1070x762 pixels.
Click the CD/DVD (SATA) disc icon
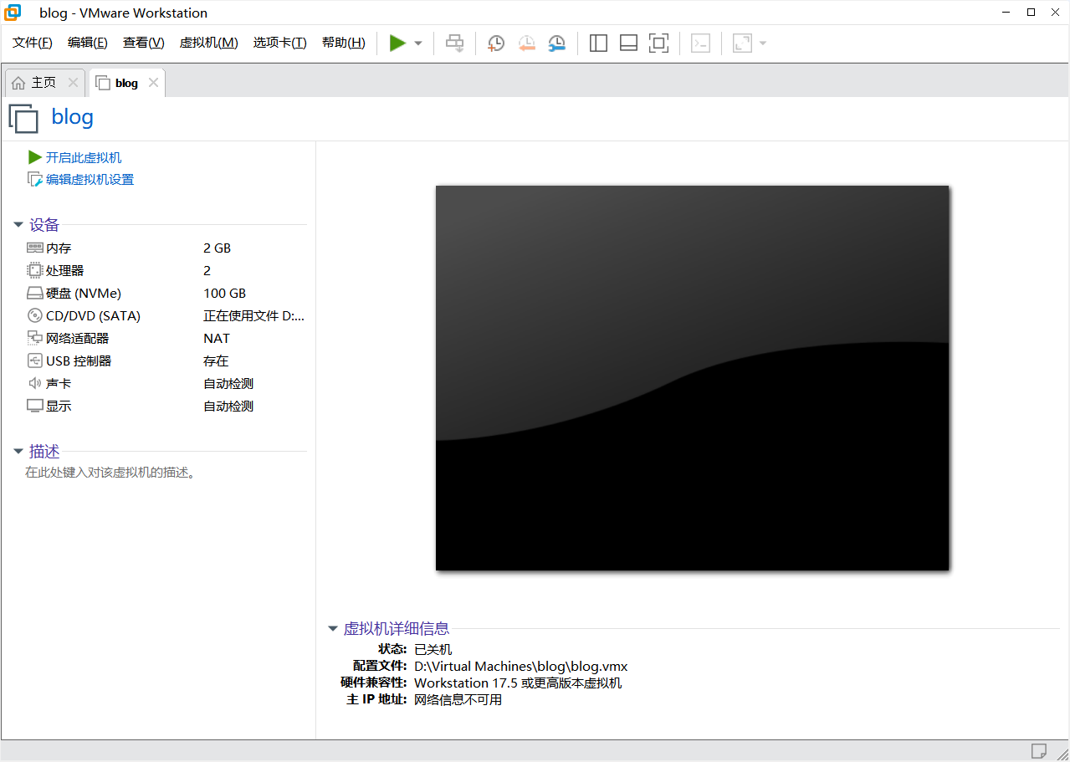coord(34,315)
